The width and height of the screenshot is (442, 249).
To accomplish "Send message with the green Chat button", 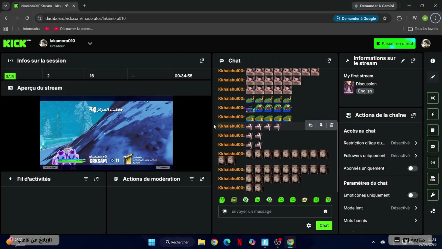I will click(324, 225).
